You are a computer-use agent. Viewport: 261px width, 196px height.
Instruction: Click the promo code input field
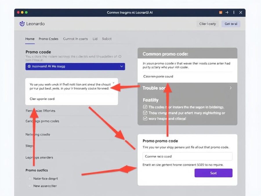tap(187, 156)
